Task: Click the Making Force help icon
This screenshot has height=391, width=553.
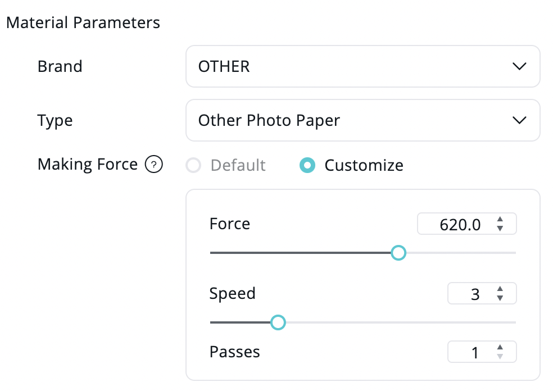Action: tap(154, 165)
